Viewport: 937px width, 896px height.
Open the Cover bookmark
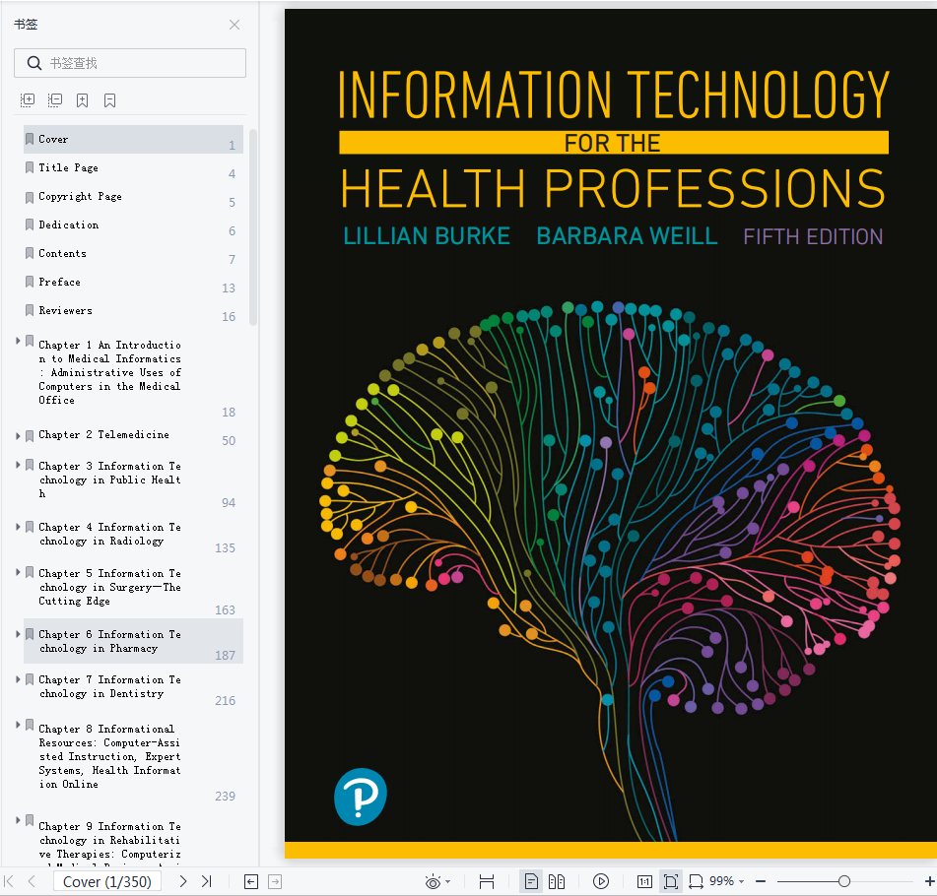pos(133,139)
